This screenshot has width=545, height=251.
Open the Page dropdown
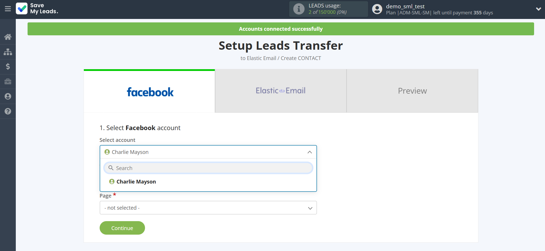tap(208, 208)
